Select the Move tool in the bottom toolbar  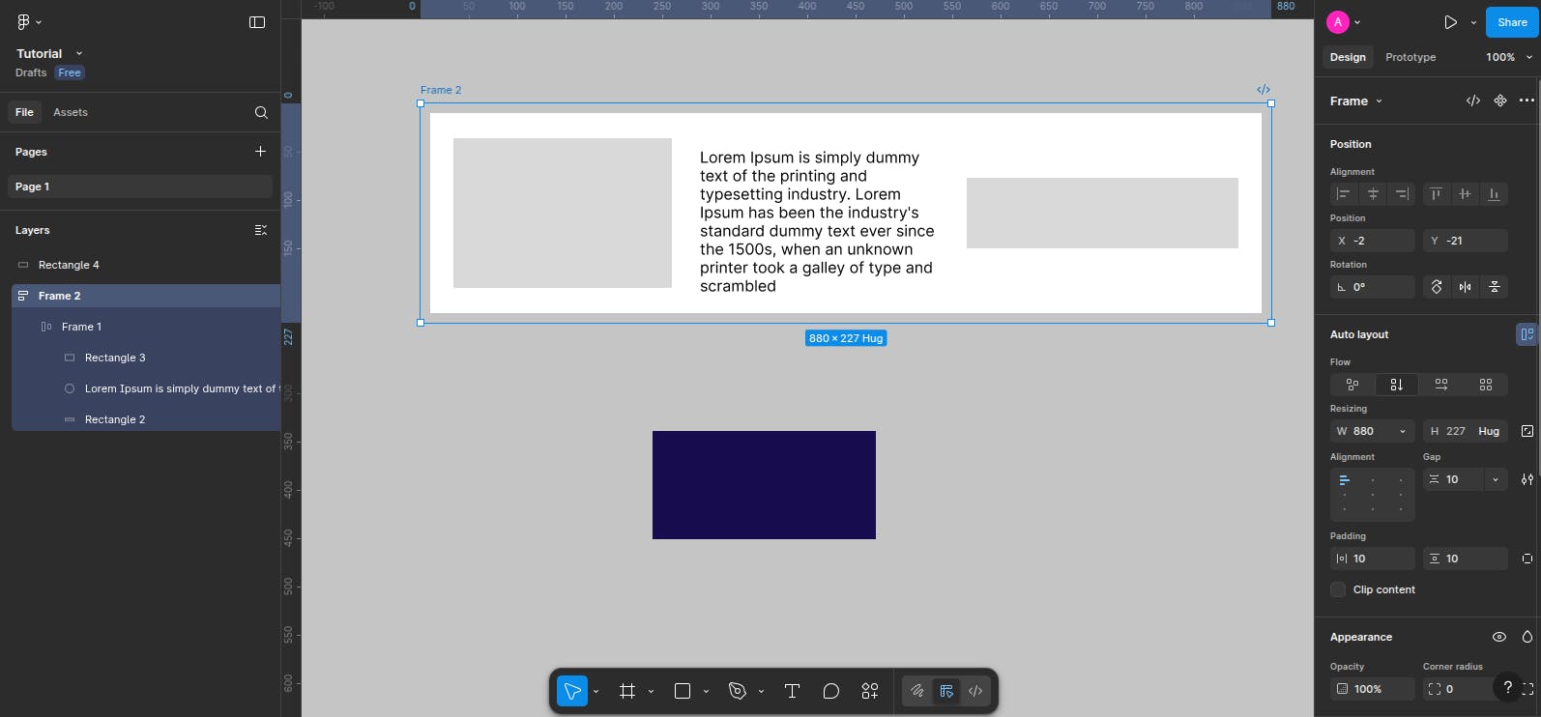click(572, 691)
